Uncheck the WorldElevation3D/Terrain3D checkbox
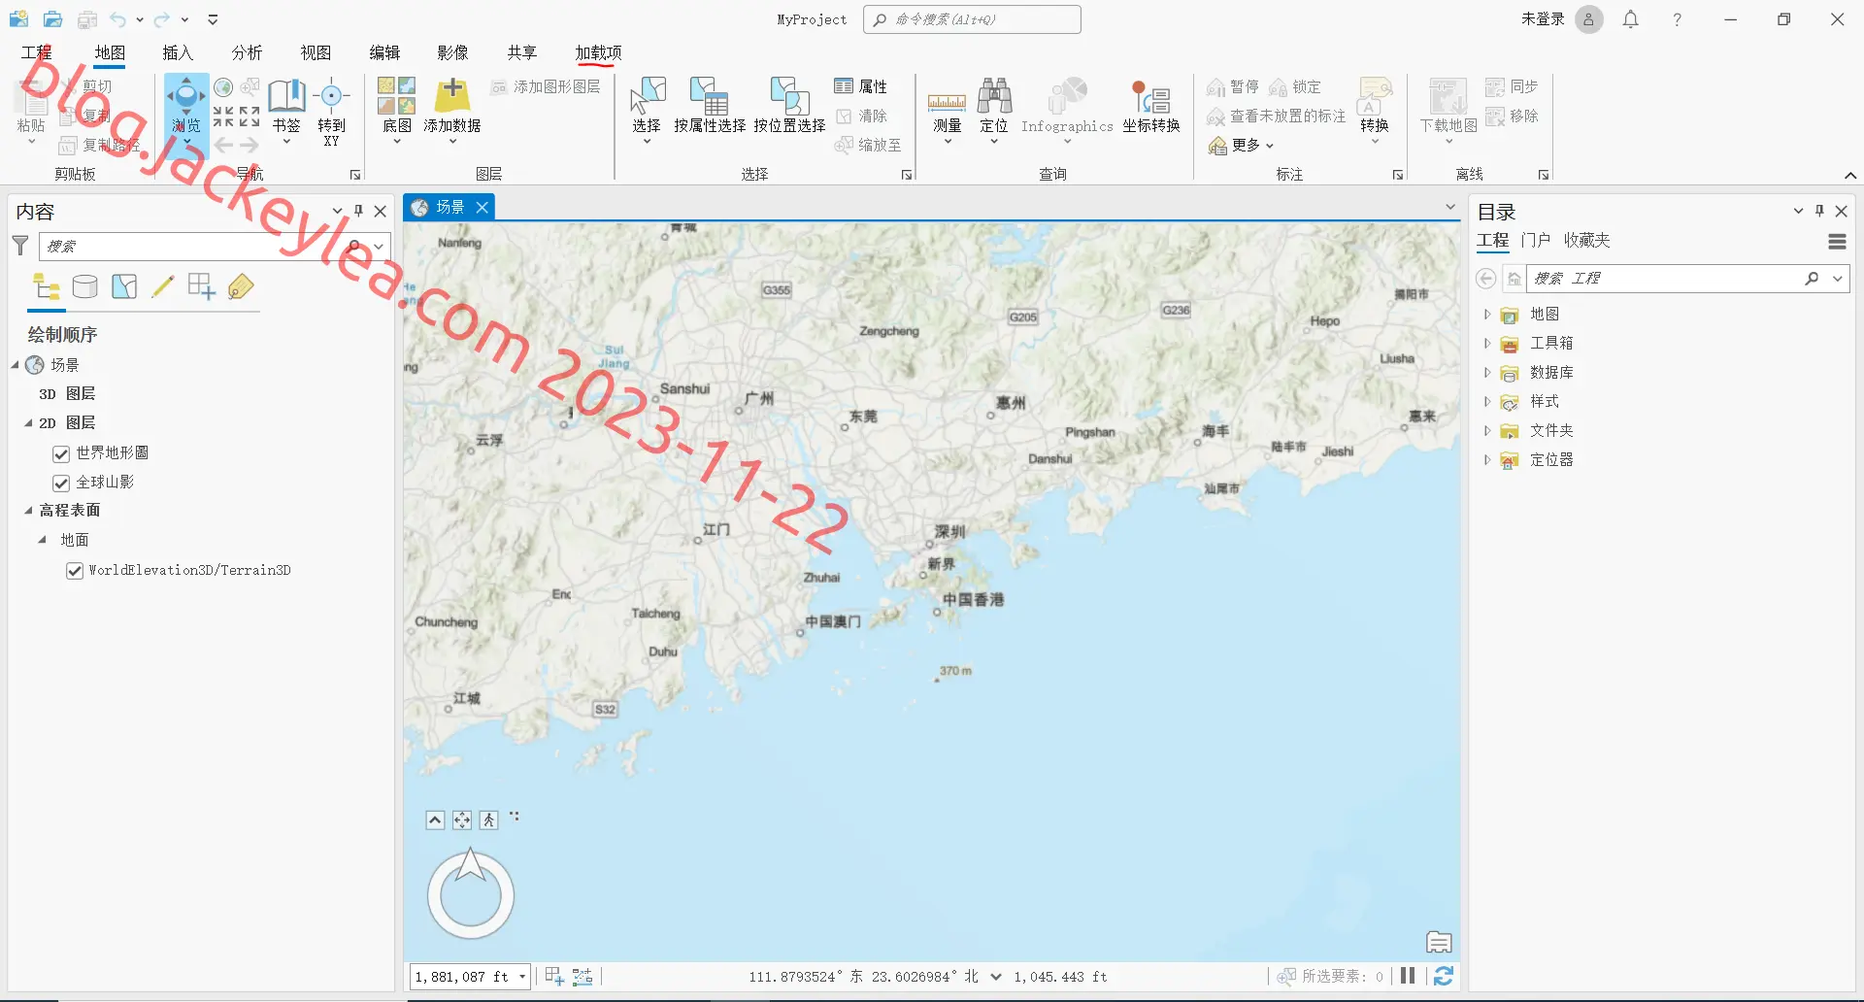Screen dimensions: 1864x1002 tap(75, 571)
